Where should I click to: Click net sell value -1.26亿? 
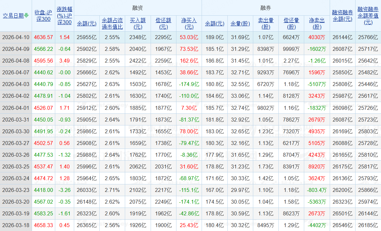click(317, 61)
